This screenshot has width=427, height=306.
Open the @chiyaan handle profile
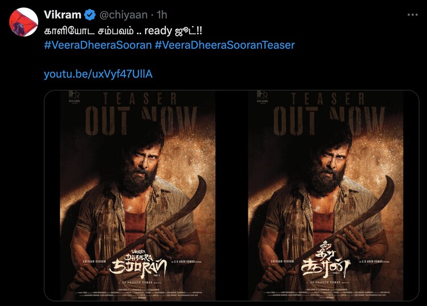tap(124, 15)
